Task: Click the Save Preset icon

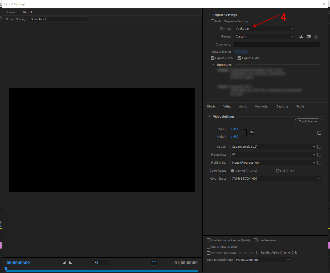Action: coord(301,36)
